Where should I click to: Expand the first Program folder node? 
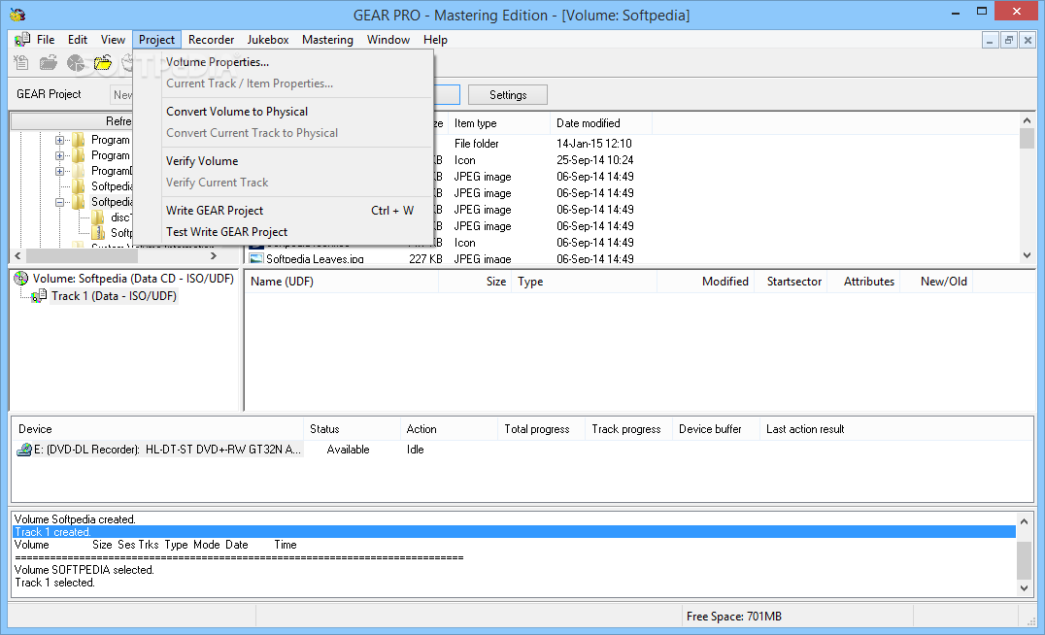tap(59, 140)
